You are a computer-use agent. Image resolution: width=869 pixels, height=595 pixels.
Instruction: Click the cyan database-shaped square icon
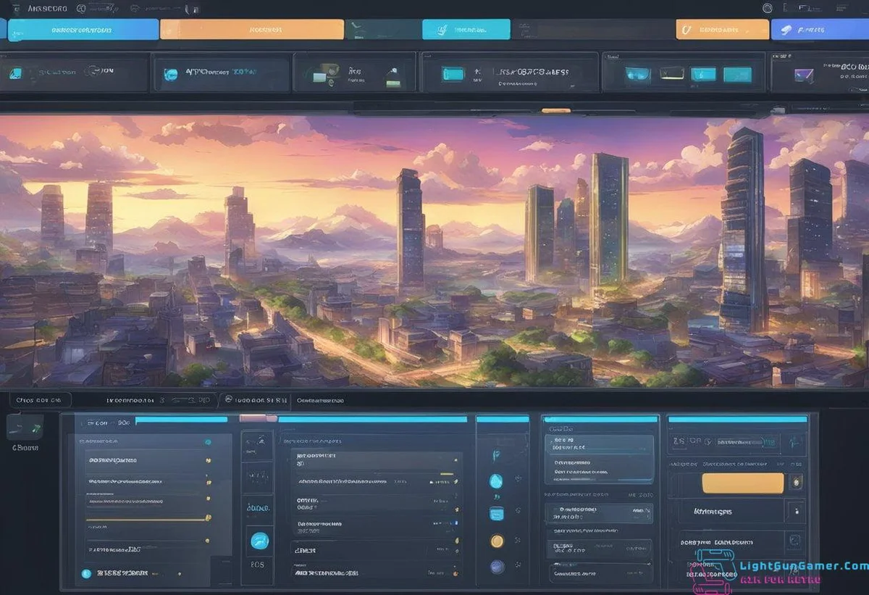click(496, 514)
